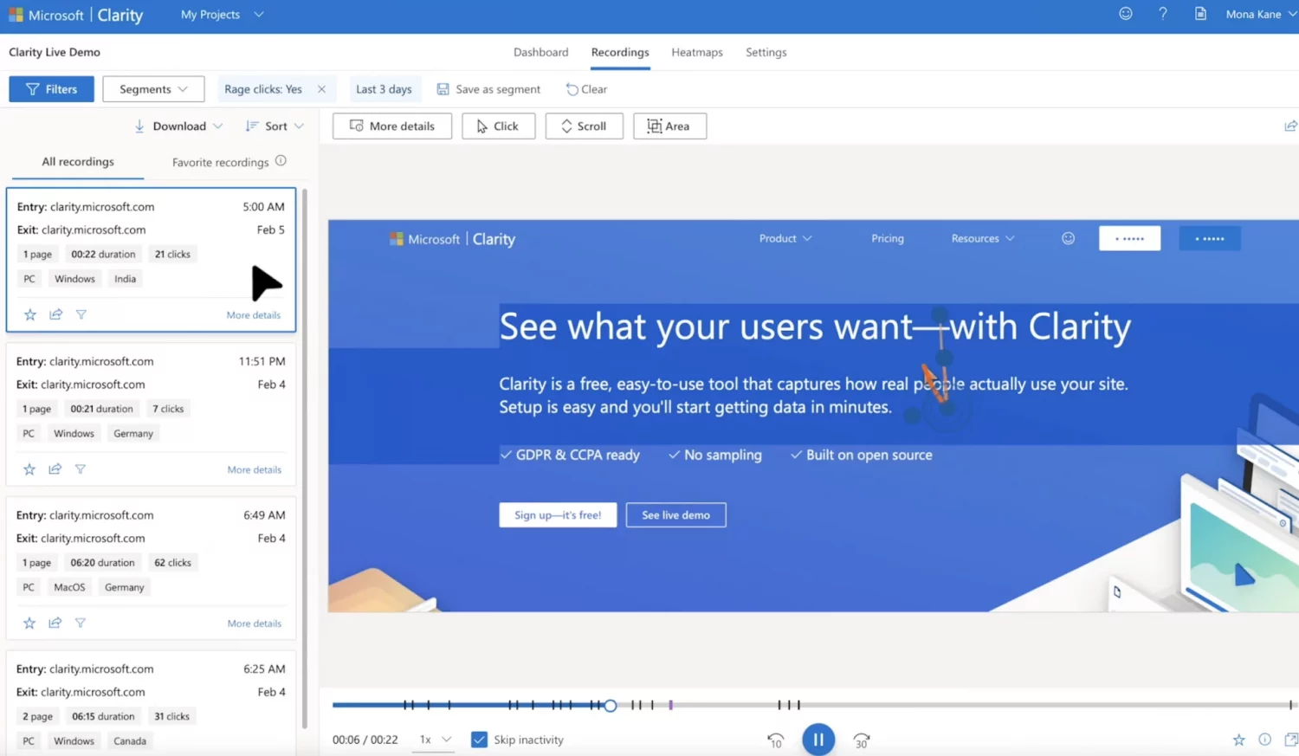The height and width of the screenshot is (756, 1299).
Task: Filter by the 6:49 AM MacOS recording
Action: 80,623
